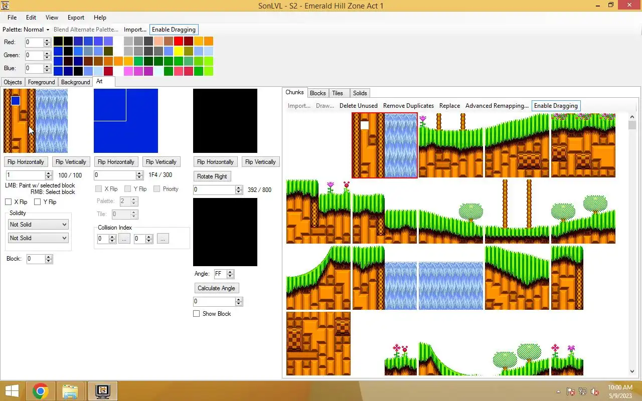Click the chunk list scroll-down arrow
Image resolution: width=642 pixels, height=401 pixels.
[632, 371]
